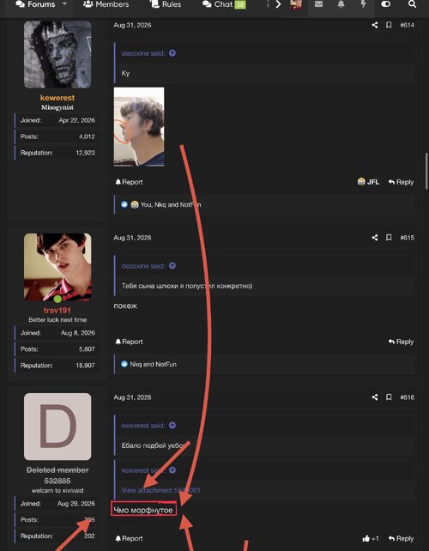Share post #616 via share icon
The image size is (429, 551).
(375, 397)
